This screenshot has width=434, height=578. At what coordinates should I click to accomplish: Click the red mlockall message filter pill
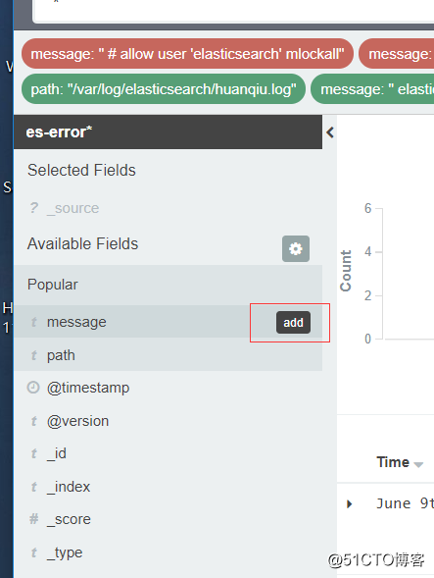click(187, 54)
